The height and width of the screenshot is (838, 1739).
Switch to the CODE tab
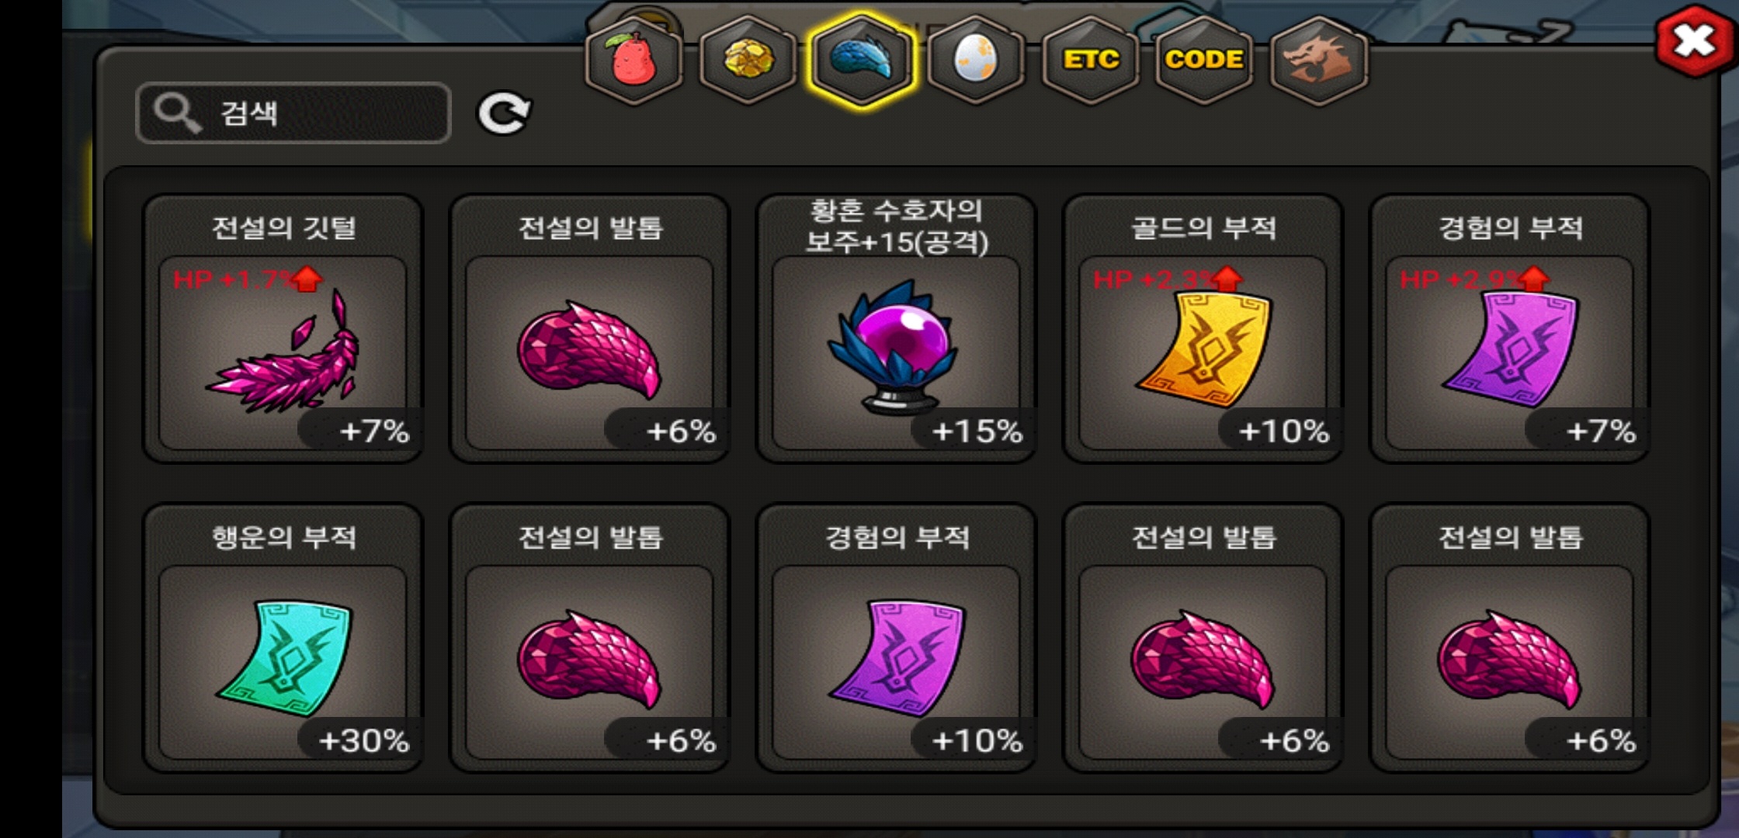(x=1204, y=61)
